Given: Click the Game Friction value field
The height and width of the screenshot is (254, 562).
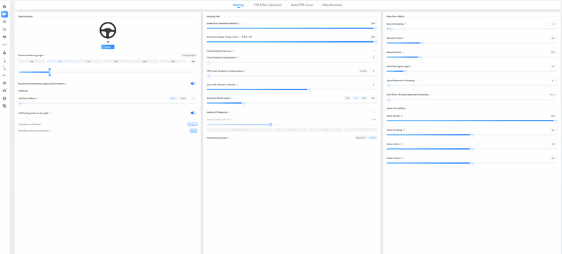Looking at the screenshot, I should point(554,158).
